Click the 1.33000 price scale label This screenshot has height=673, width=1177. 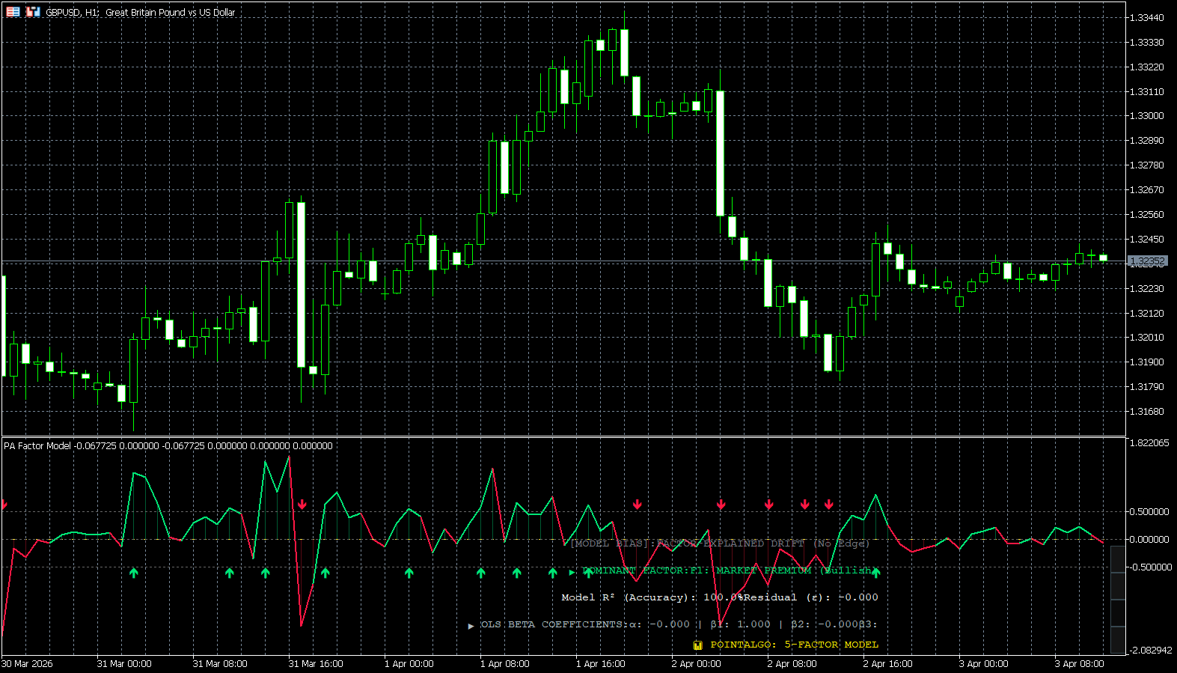tap(1146, 116)
